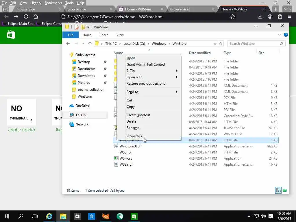This screenshot has height=222, width=296.
Task: Switch to large icons view layout
Action: pos(285,190)
